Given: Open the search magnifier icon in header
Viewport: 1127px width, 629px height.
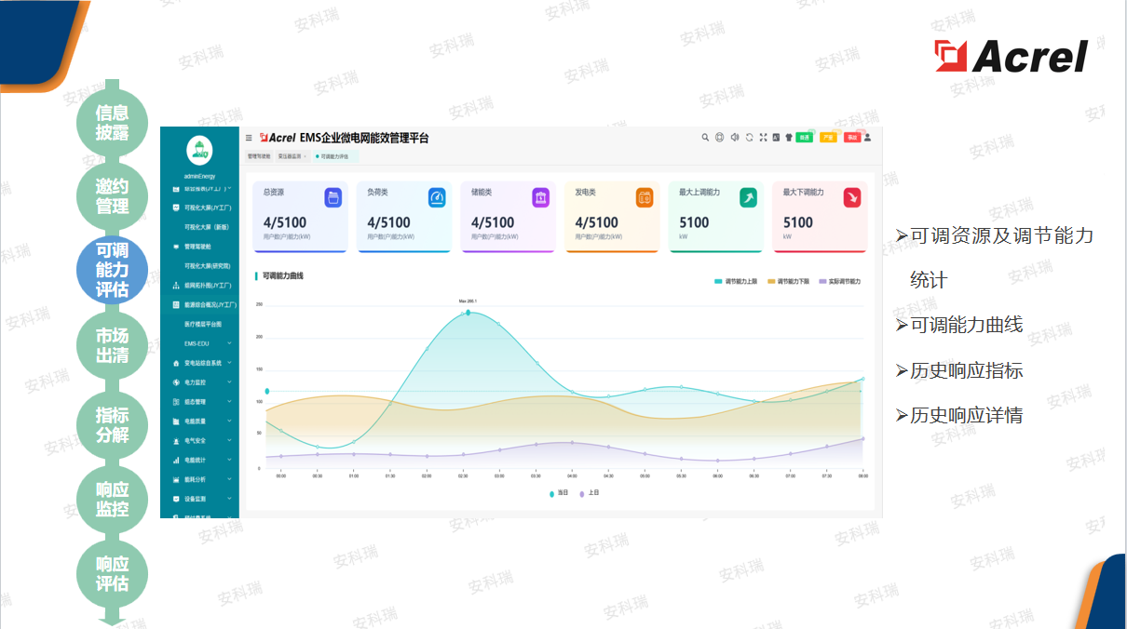Looking at the screenshot, I should coord(705,138).
